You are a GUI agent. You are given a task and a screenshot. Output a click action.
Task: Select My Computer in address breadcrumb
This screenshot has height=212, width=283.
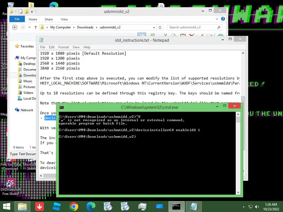(x=61, y=27)
